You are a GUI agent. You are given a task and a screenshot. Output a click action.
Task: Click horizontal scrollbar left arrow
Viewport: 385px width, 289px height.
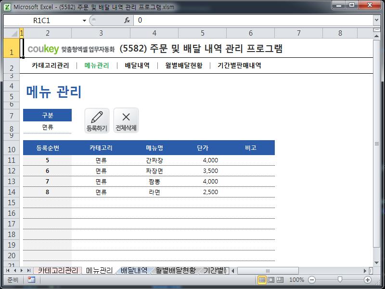tap(233, 271)
